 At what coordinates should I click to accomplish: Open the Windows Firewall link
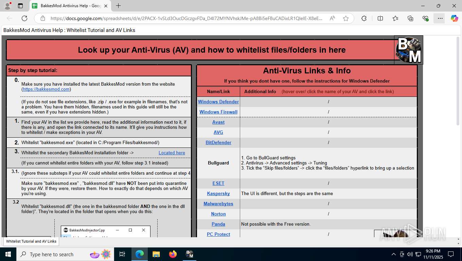click(x=218, y=112)
